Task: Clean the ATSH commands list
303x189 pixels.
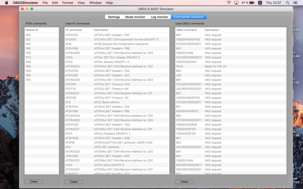Action: coord(34,181)
